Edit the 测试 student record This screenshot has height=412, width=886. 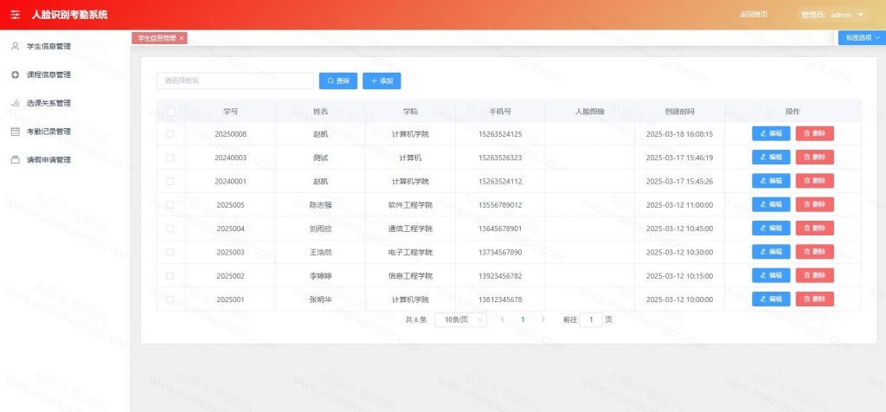771,158
